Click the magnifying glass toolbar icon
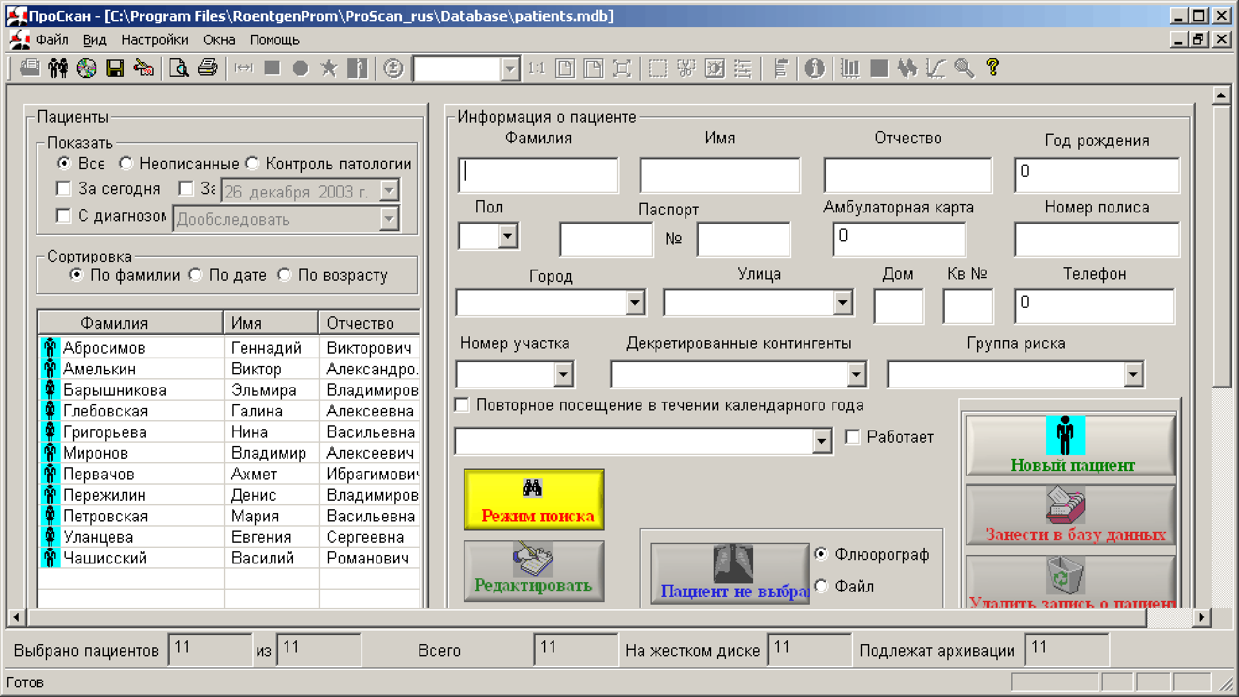Screen dimensions: 1239x697 964,68
